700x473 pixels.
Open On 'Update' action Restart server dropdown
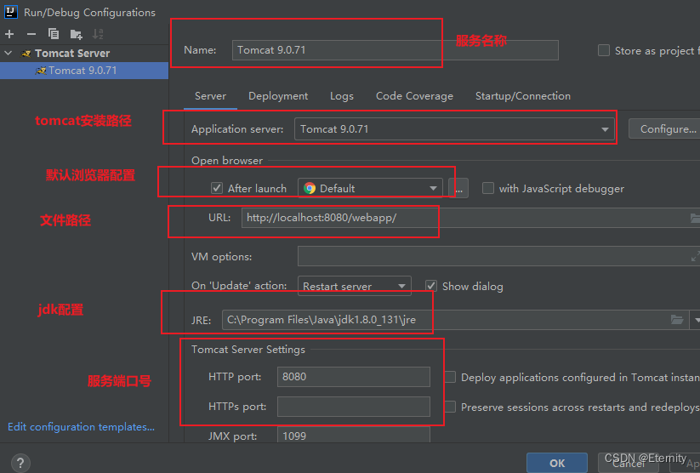355,286
